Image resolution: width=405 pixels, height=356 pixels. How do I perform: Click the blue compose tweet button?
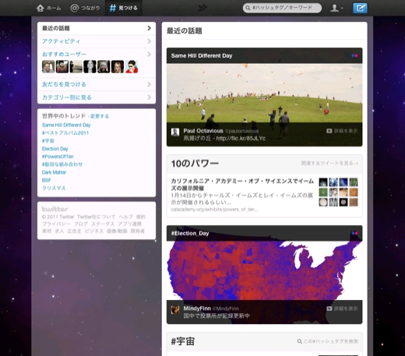point(360,8)
